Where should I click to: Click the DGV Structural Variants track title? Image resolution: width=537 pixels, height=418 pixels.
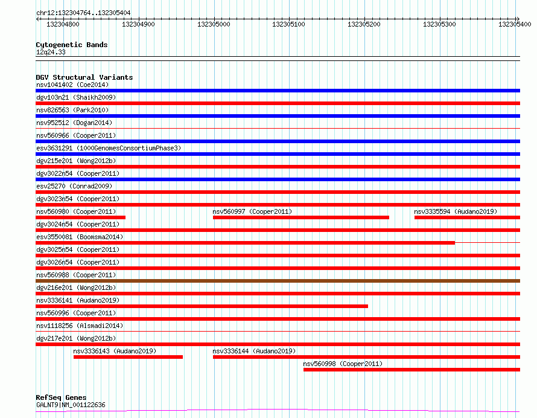click(84, 77)
